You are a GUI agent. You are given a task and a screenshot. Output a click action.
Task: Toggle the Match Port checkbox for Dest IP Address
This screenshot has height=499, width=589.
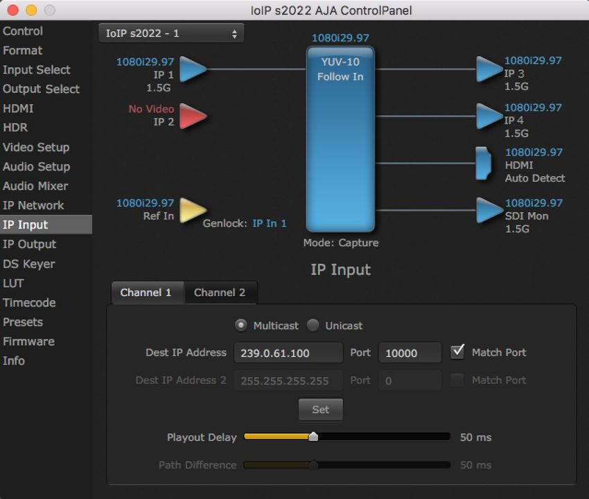[x=457, y=352]
